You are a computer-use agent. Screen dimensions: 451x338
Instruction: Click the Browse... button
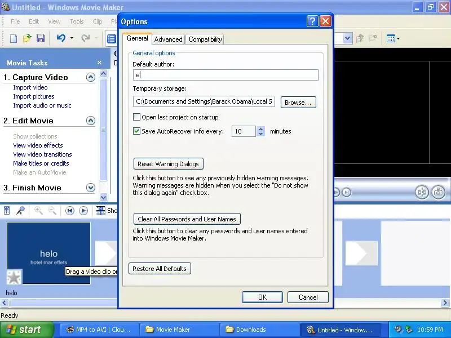298,103
